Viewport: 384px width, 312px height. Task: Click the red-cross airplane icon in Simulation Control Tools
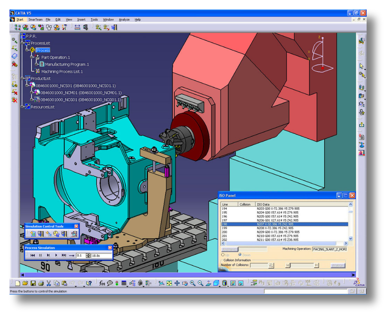(74, 234)
